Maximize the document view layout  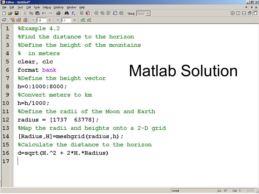tap(255, 13)
